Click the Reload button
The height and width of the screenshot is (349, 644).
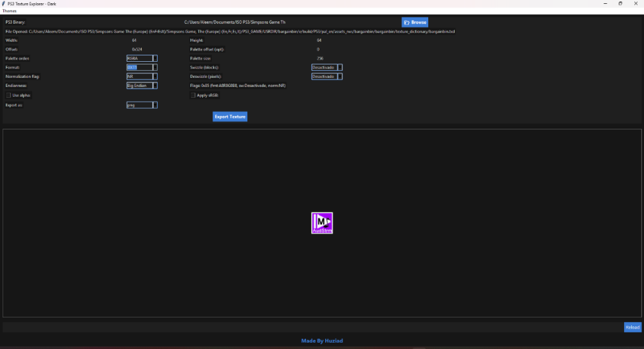tap(632, 327)
